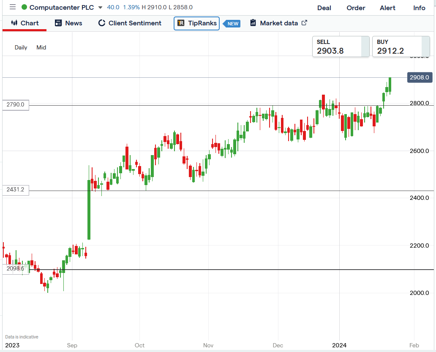
Task: Open the TipRanks tab
Action: tap(196, 23)
